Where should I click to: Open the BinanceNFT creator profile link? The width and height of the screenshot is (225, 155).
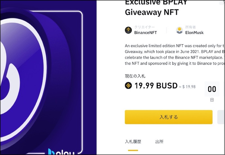[x=145, y=33]
